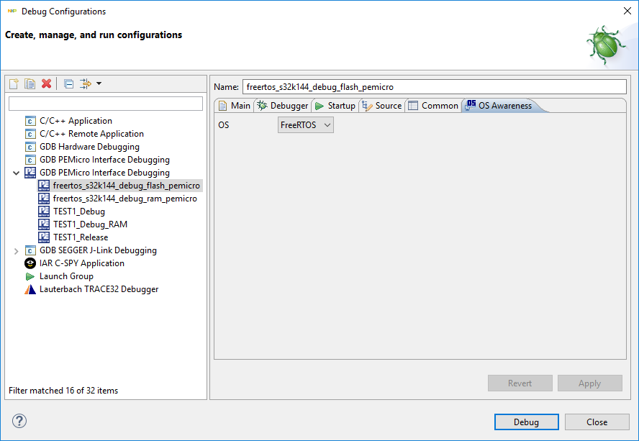This screenshot has width=639, height=441.
Task: Open the filter options dropdown arrow
Action: point(99,83)
